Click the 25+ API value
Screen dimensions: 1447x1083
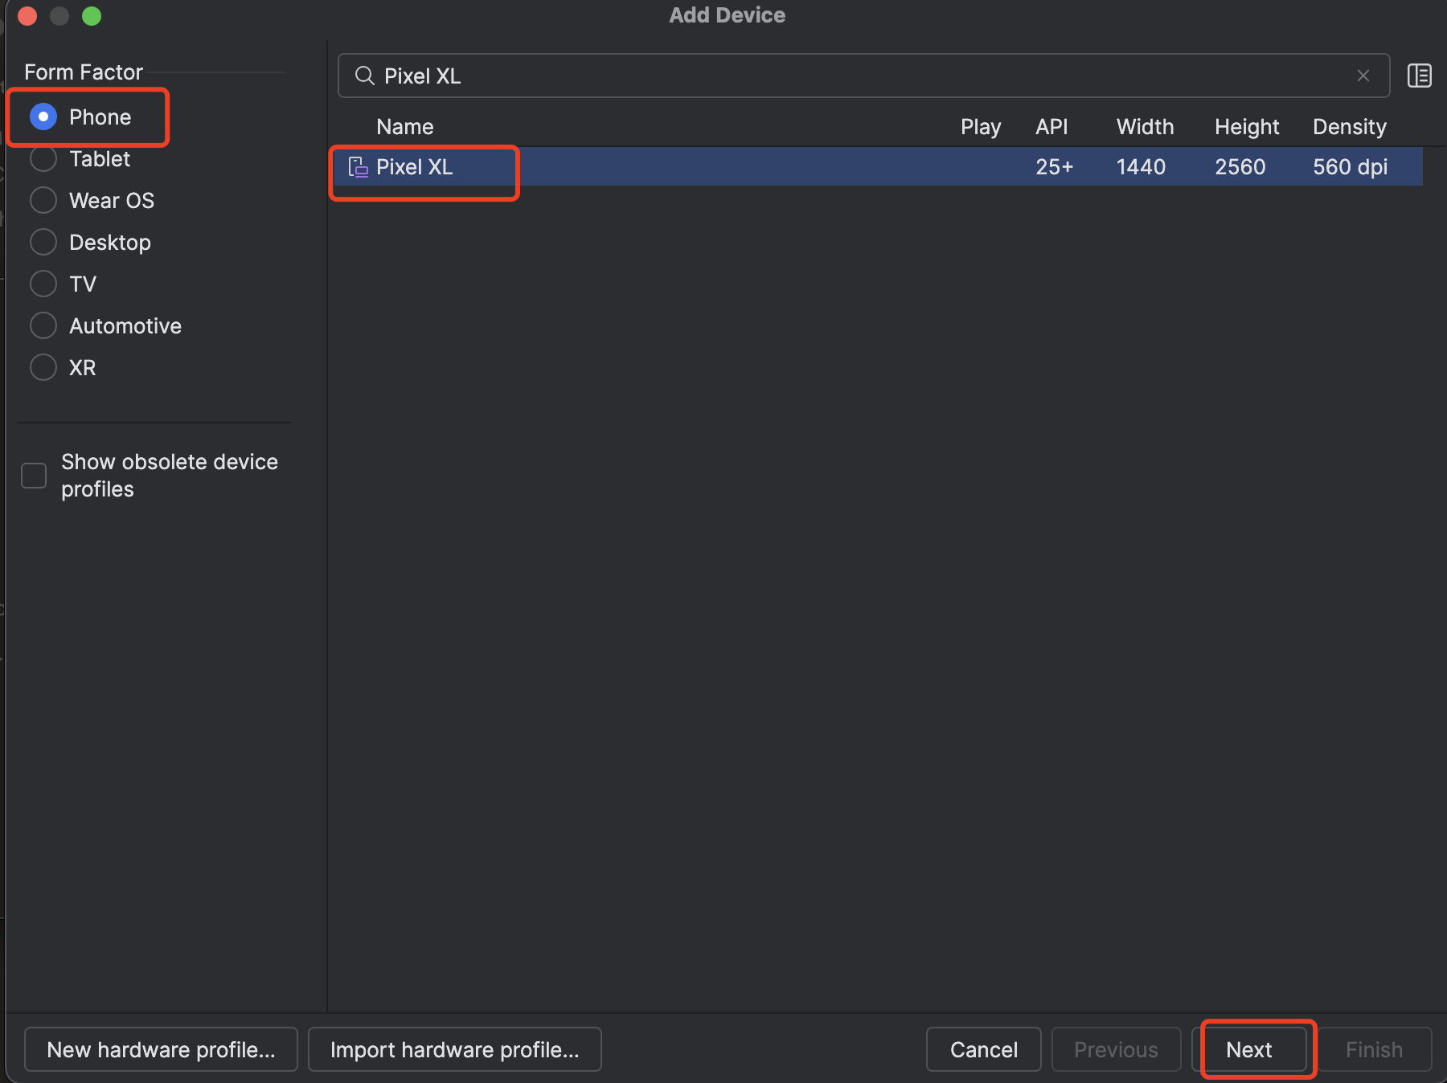coord(1055,167)
